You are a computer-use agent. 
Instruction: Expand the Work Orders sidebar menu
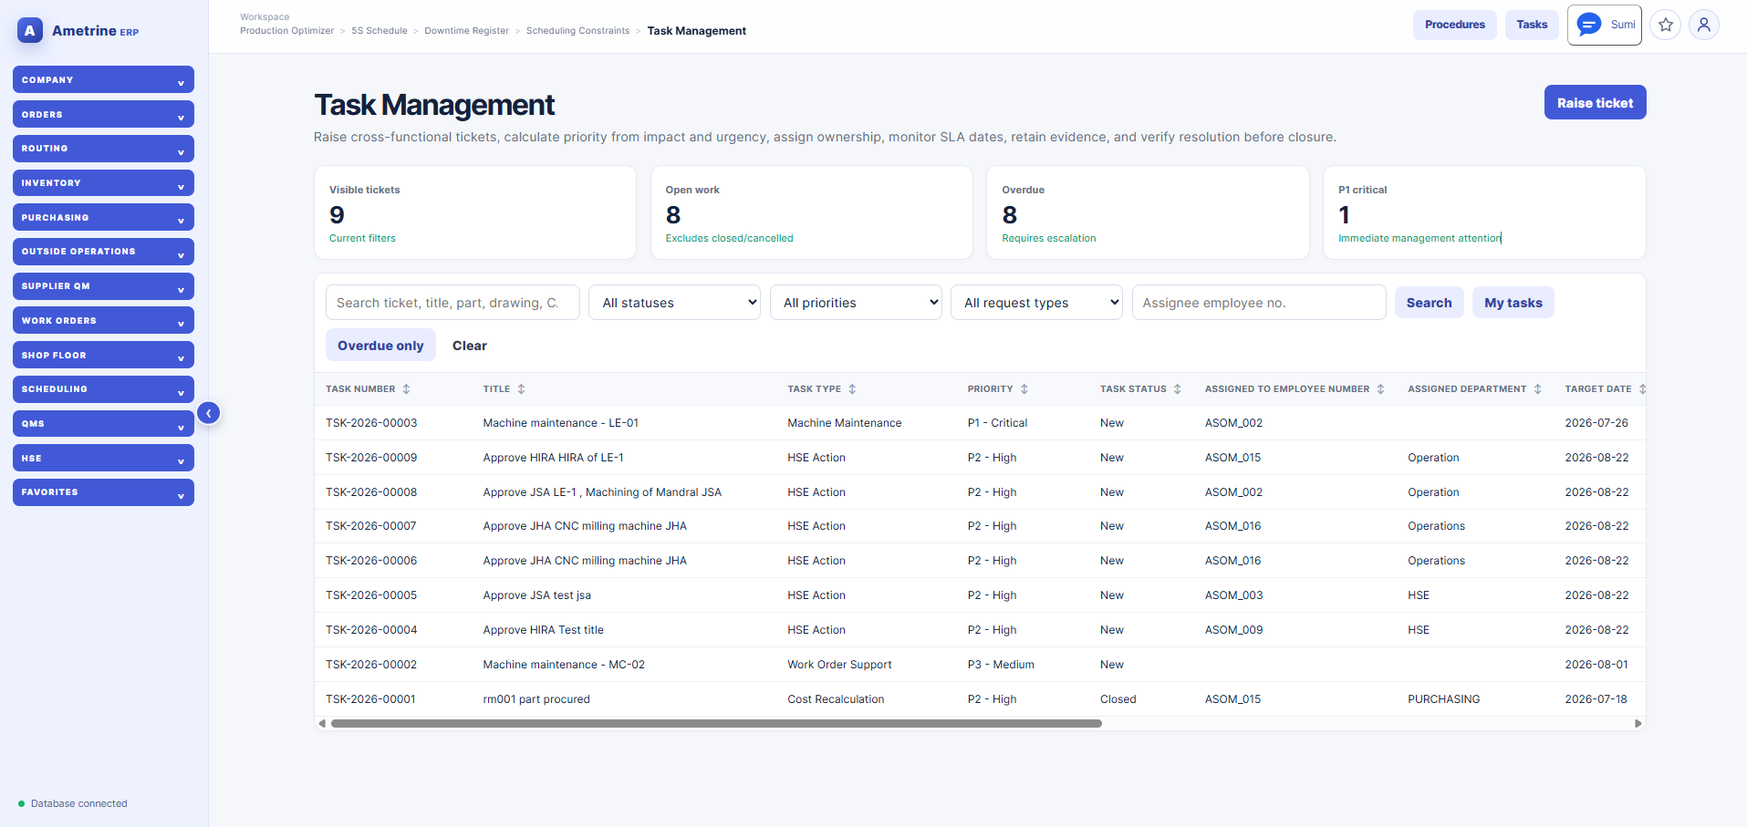[x=103, y=320]
